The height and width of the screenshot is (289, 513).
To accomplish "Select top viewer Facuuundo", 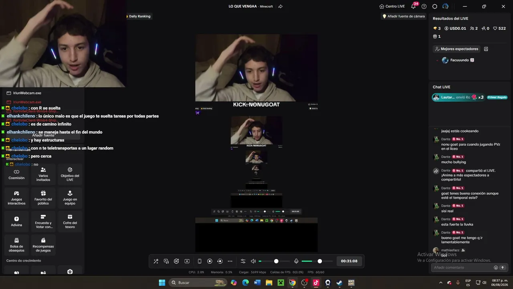I will [x=458, y=60].
